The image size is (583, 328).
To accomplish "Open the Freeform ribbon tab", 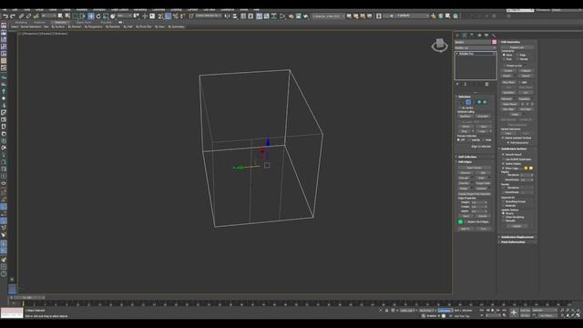I will pos(39,22).
